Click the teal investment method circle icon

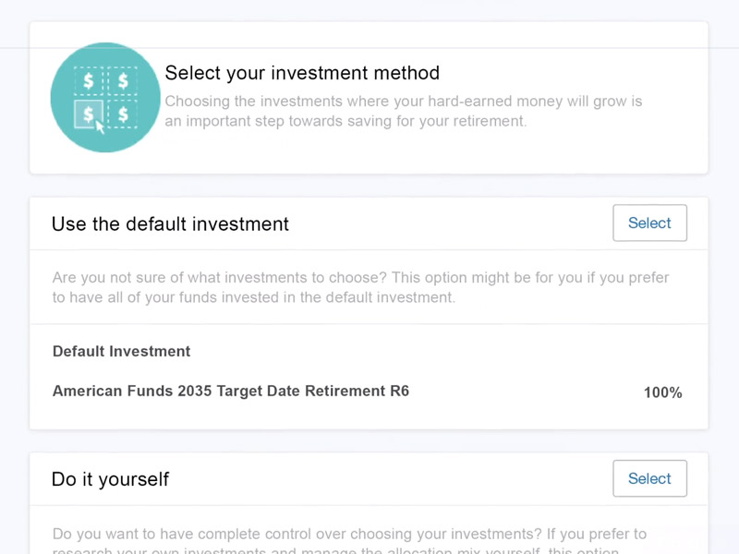(x=105, y=98)
